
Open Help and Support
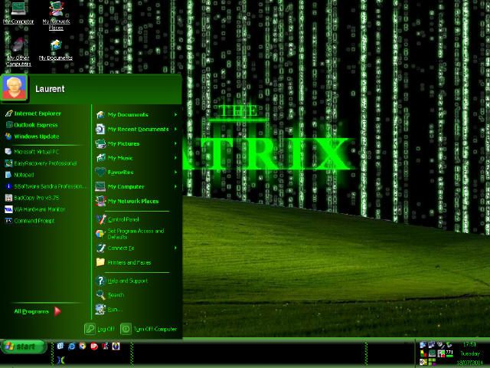coord(122,281)
